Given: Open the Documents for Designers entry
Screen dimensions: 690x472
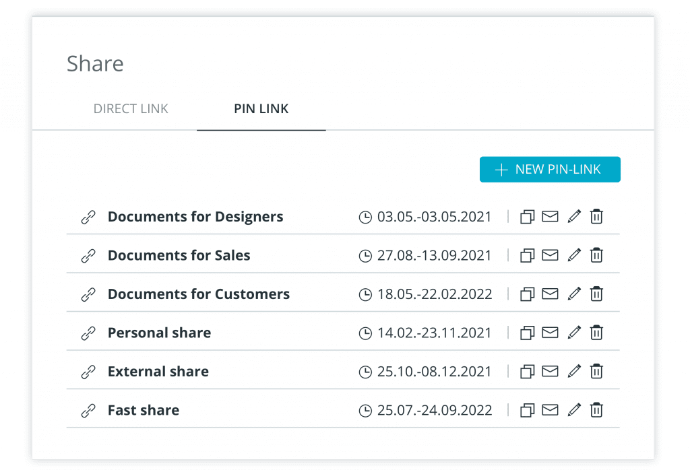Looking at the screenshot, I should coord(195,216).
